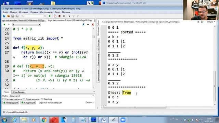Click the 'Следующий' search button
The height and width of the screenshot is (123, 219).
28,102
